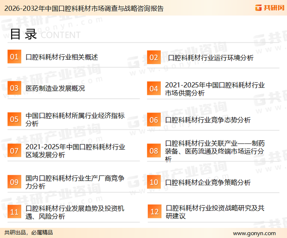The image size is (287, 238).
Task: Click the orange 06 chapter badge
Action: coord(154,120)
